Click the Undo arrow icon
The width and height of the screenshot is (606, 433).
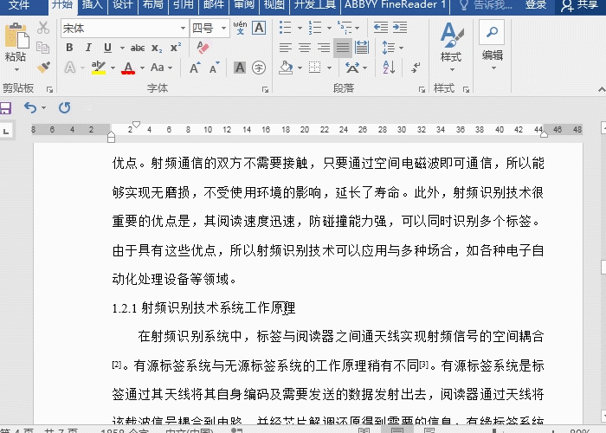(29, 107)
